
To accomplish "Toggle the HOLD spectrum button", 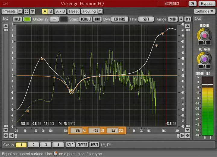I will 17,19.
